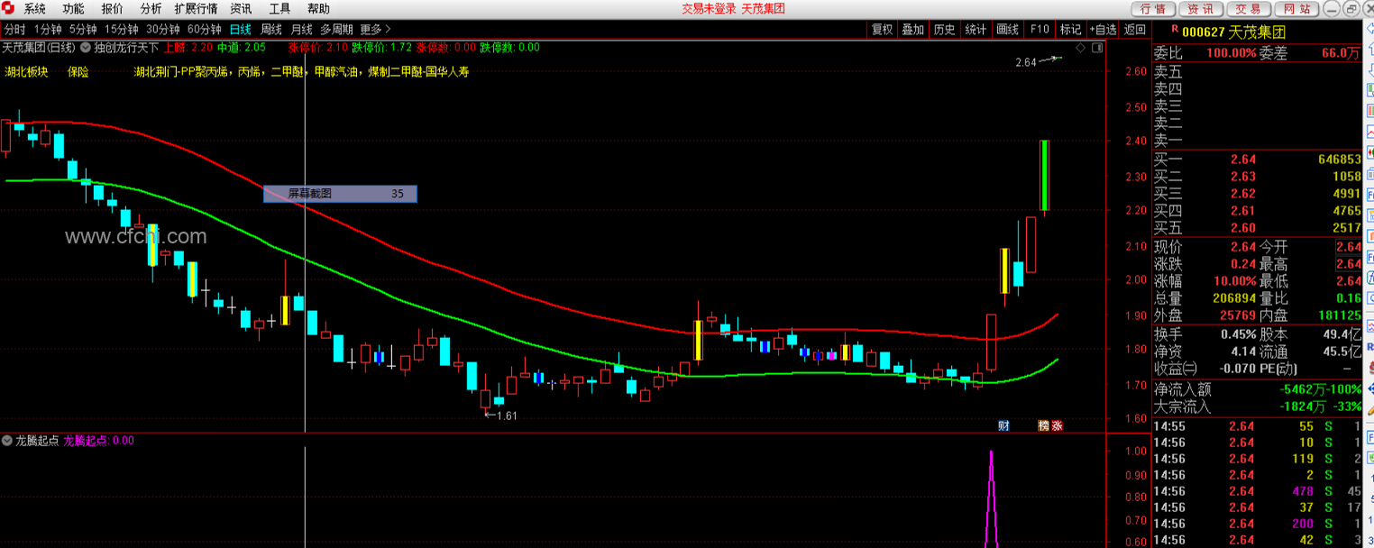Click trade tick with volume 478
Screen dimensions: 1374x548
coord(1258,491)
